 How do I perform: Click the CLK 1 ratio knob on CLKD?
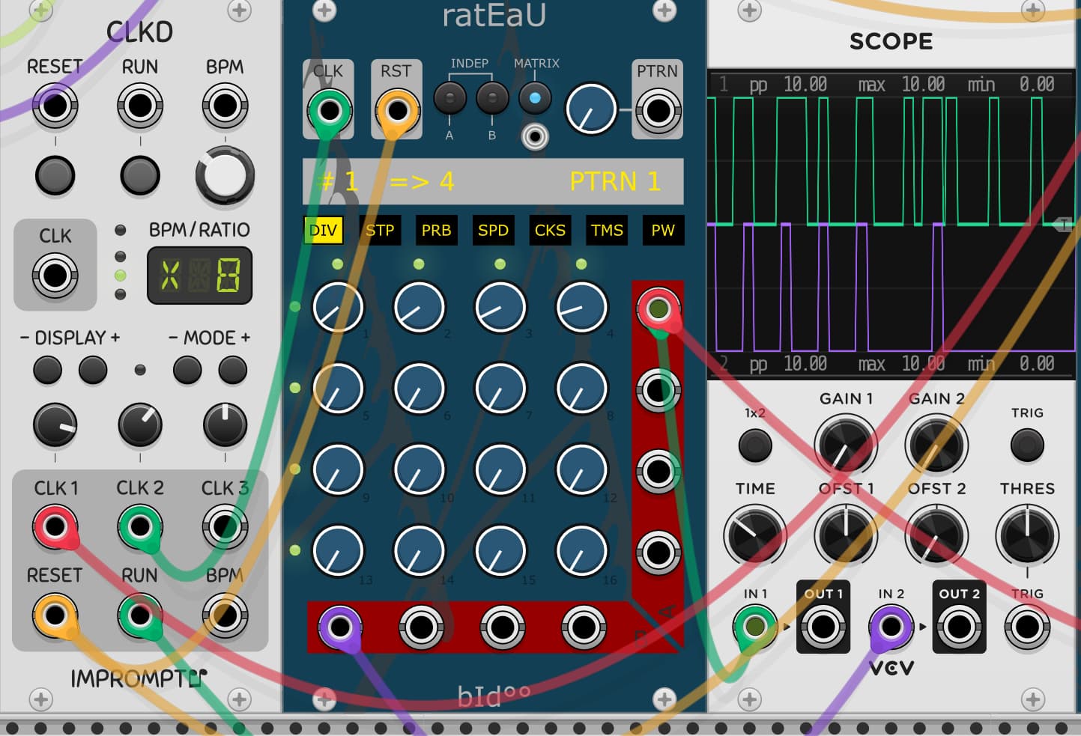(x=55, y=425)
